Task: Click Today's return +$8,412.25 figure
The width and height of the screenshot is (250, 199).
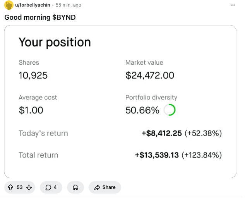Action: tap(161, 133)
